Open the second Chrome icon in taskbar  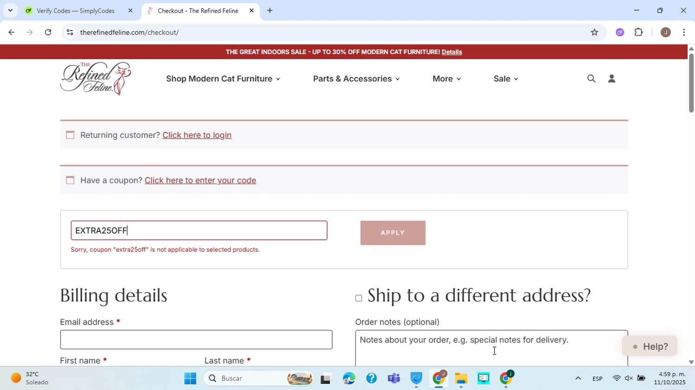(506, 379)
